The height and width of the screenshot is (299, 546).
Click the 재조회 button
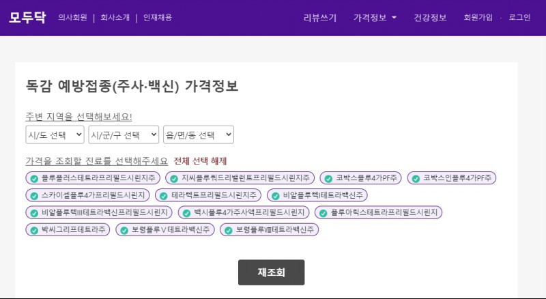271,272
